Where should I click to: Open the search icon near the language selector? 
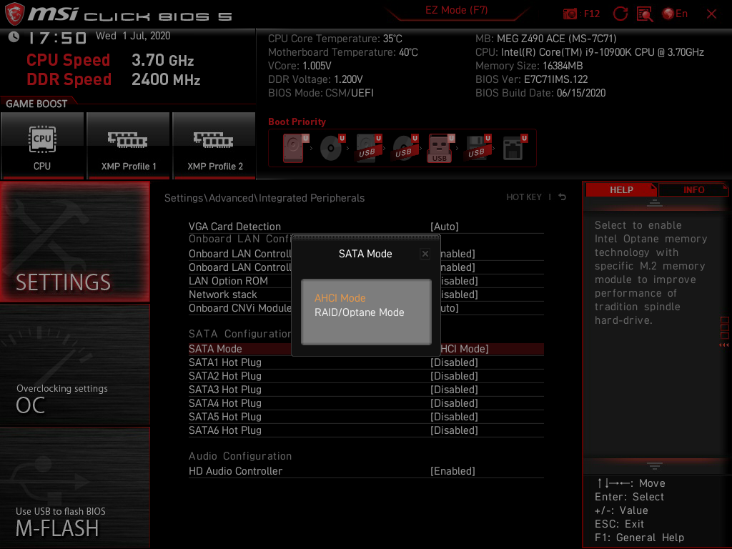(646, 14)
